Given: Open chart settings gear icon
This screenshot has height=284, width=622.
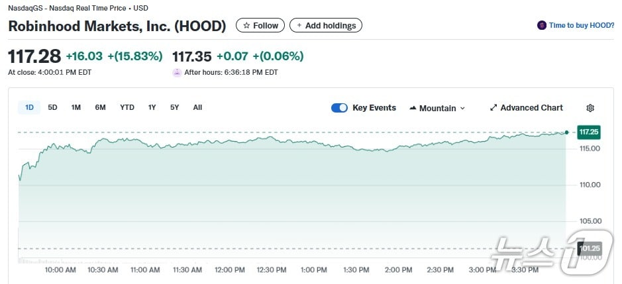Looking at the screenshot, I should coord(590,108).
